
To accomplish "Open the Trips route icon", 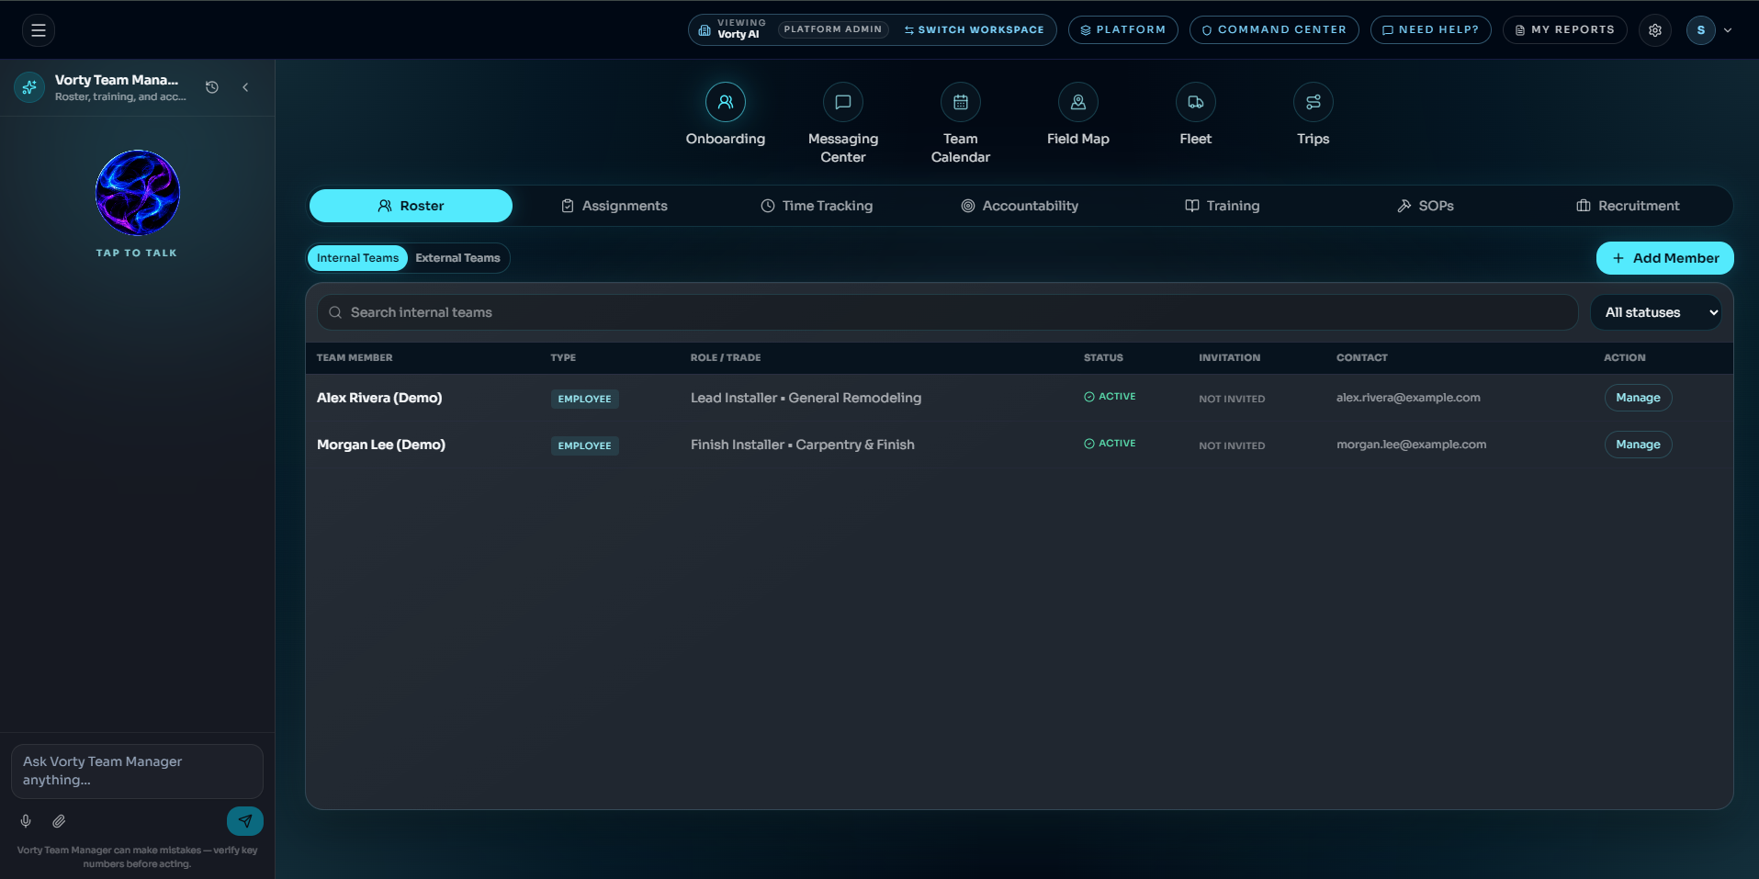I will tap(1314, 102).
